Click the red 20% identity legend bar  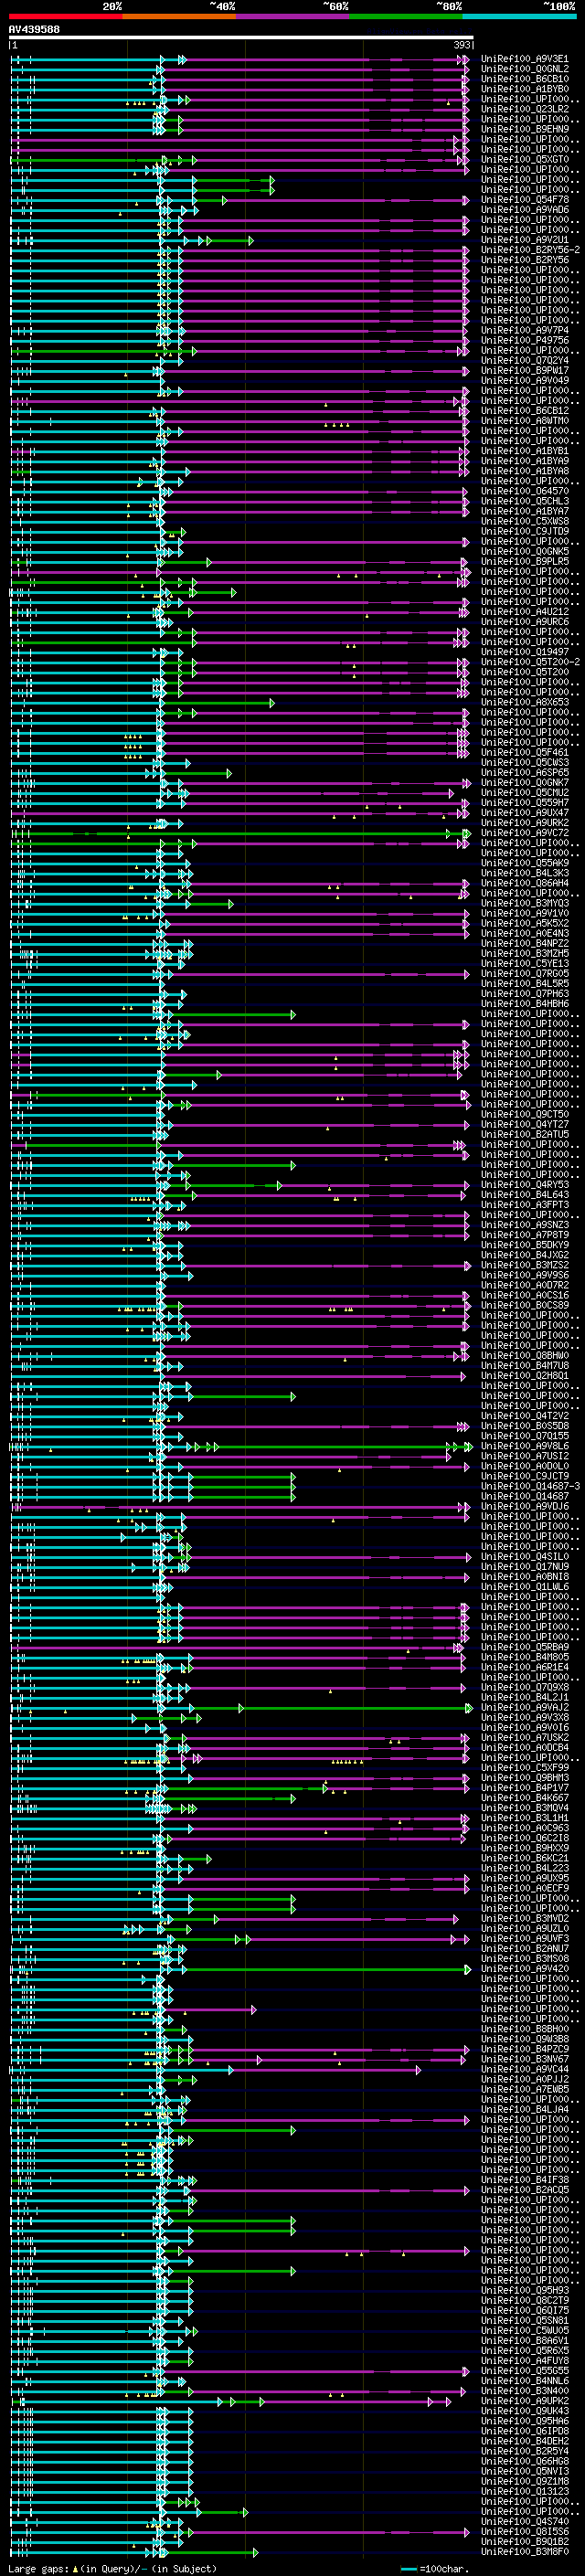pyautogui.click(x=65, y=16)
